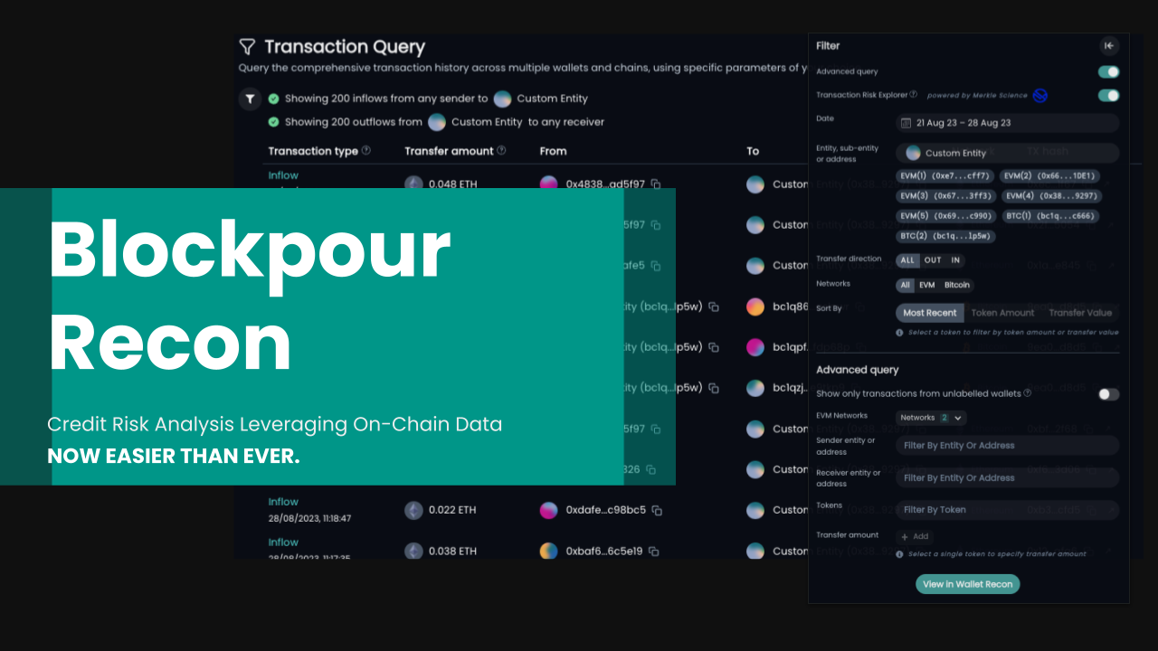Open the date range picker
1158x651 pixels.
click(1007, 123)
